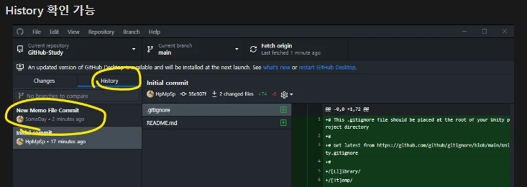Click the +74 added lines count

tap(262, 94)
